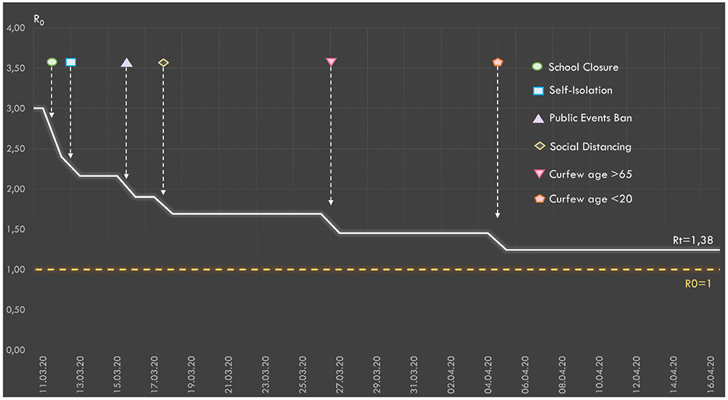
Task: Click the green School Closure marker on chart
Action: (52, 62)
